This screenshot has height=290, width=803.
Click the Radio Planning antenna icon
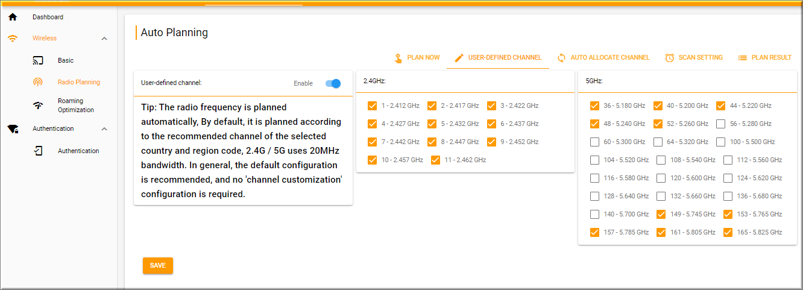38,82
